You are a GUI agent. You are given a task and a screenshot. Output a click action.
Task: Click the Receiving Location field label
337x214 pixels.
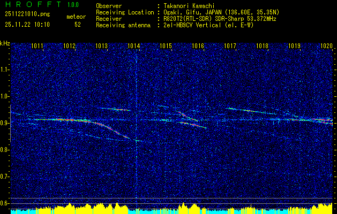click(125, 12)
